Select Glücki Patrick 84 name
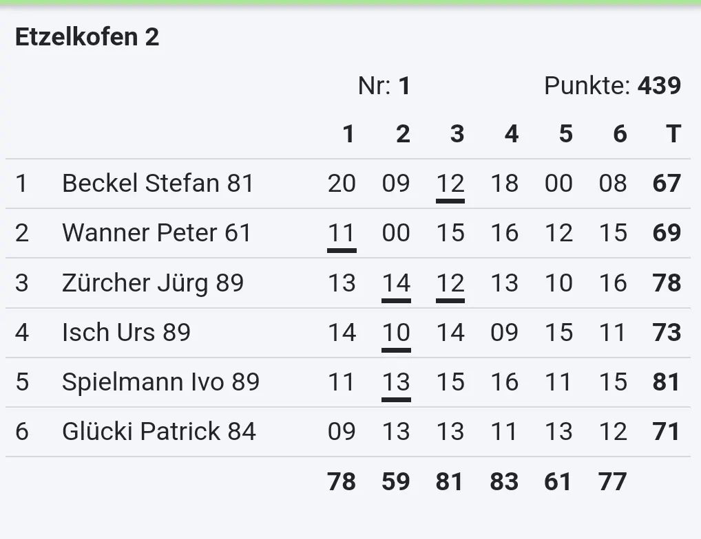This screenshot has height=539, width=701. pyautogui.click(x=158, y=431)
